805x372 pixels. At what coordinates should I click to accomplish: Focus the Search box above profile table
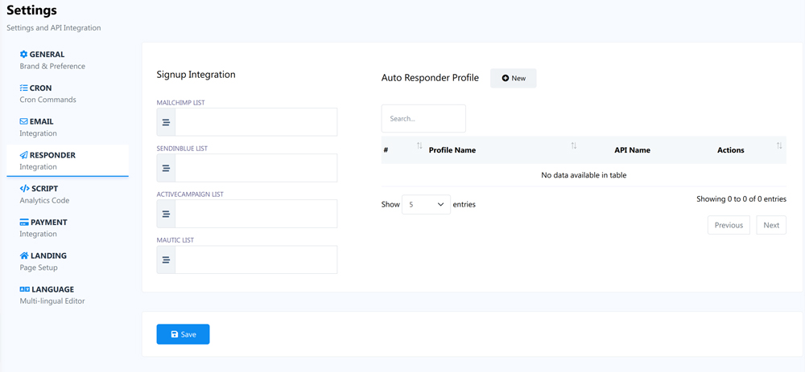pos(423,119)
